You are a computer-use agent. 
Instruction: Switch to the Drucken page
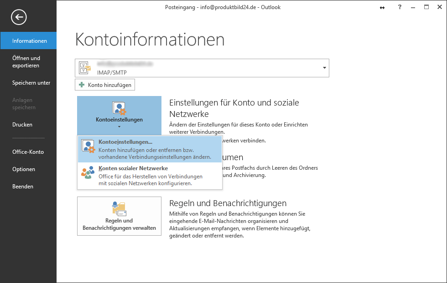coord(22,125)
